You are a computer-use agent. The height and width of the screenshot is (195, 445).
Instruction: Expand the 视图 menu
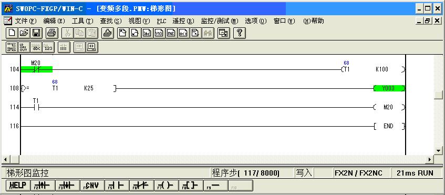pyautogui.click(x=139, y=21)
